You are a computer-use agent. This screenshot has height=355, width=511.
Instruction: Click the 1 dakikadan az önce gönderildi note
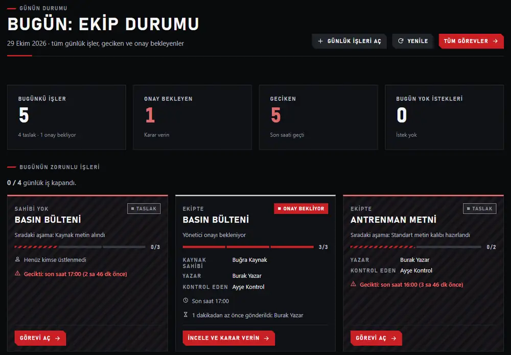point(248,315)
